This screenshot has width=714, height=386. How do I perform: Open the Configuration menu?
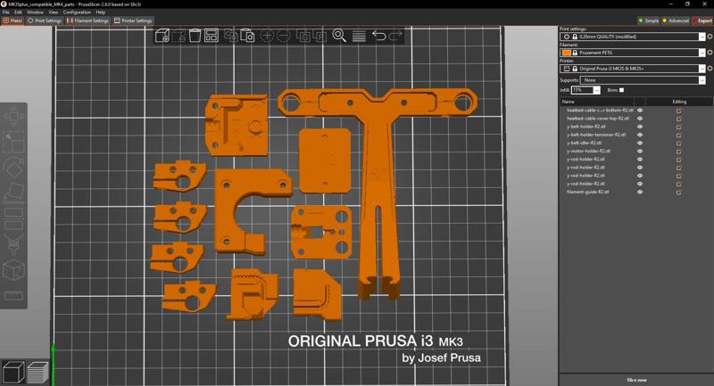(77, 12)
